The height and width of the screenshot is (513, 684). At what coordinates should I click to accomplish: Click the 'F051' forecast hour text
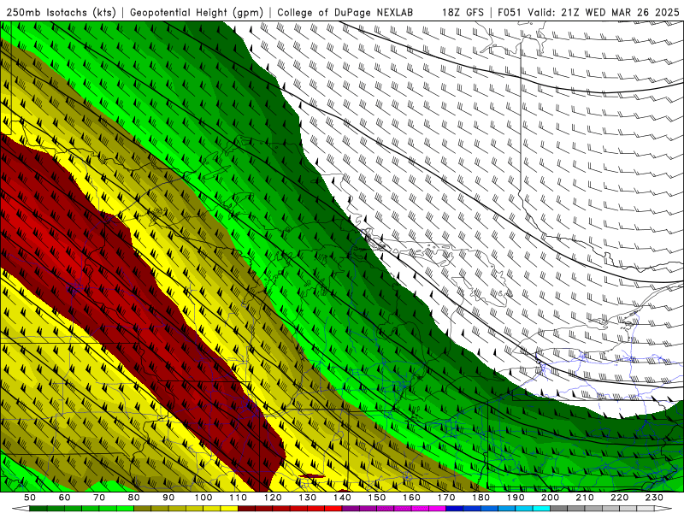pyautogui.click(x=510, y=13)
